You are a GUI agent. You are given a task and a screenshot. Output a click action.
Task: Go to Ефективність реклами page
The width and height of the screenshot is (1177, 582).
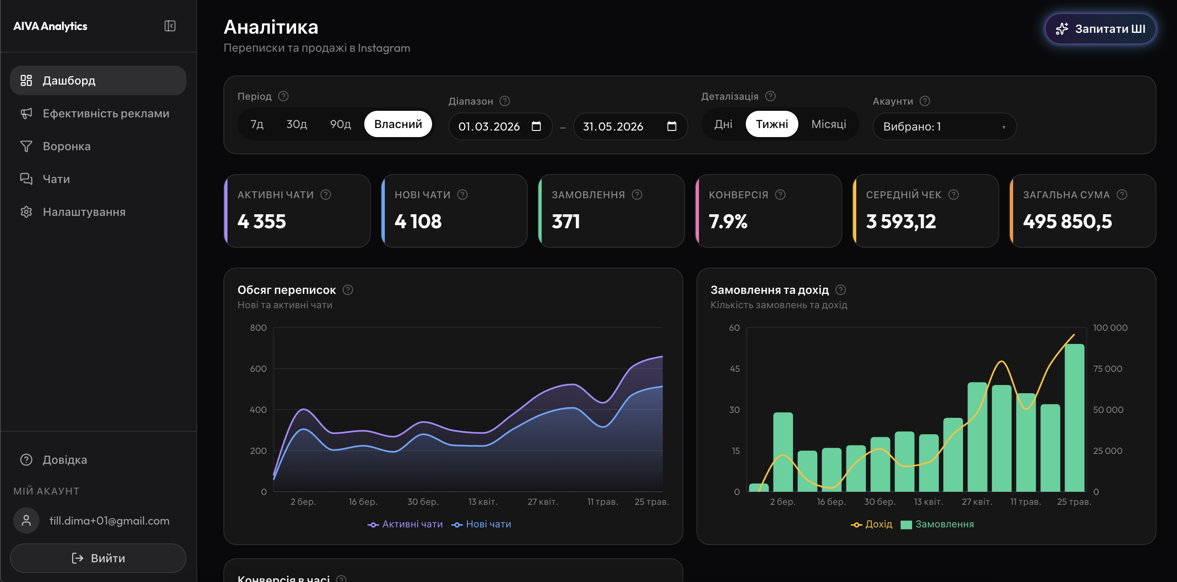98,113
